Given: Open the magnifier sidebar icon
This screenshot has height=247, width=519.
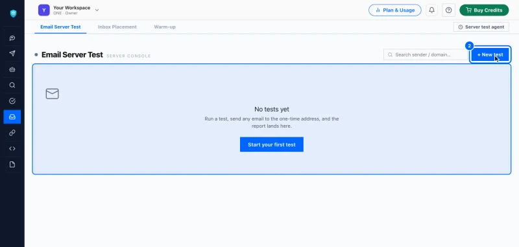Looking at the screenshot, I should (12, 86).
